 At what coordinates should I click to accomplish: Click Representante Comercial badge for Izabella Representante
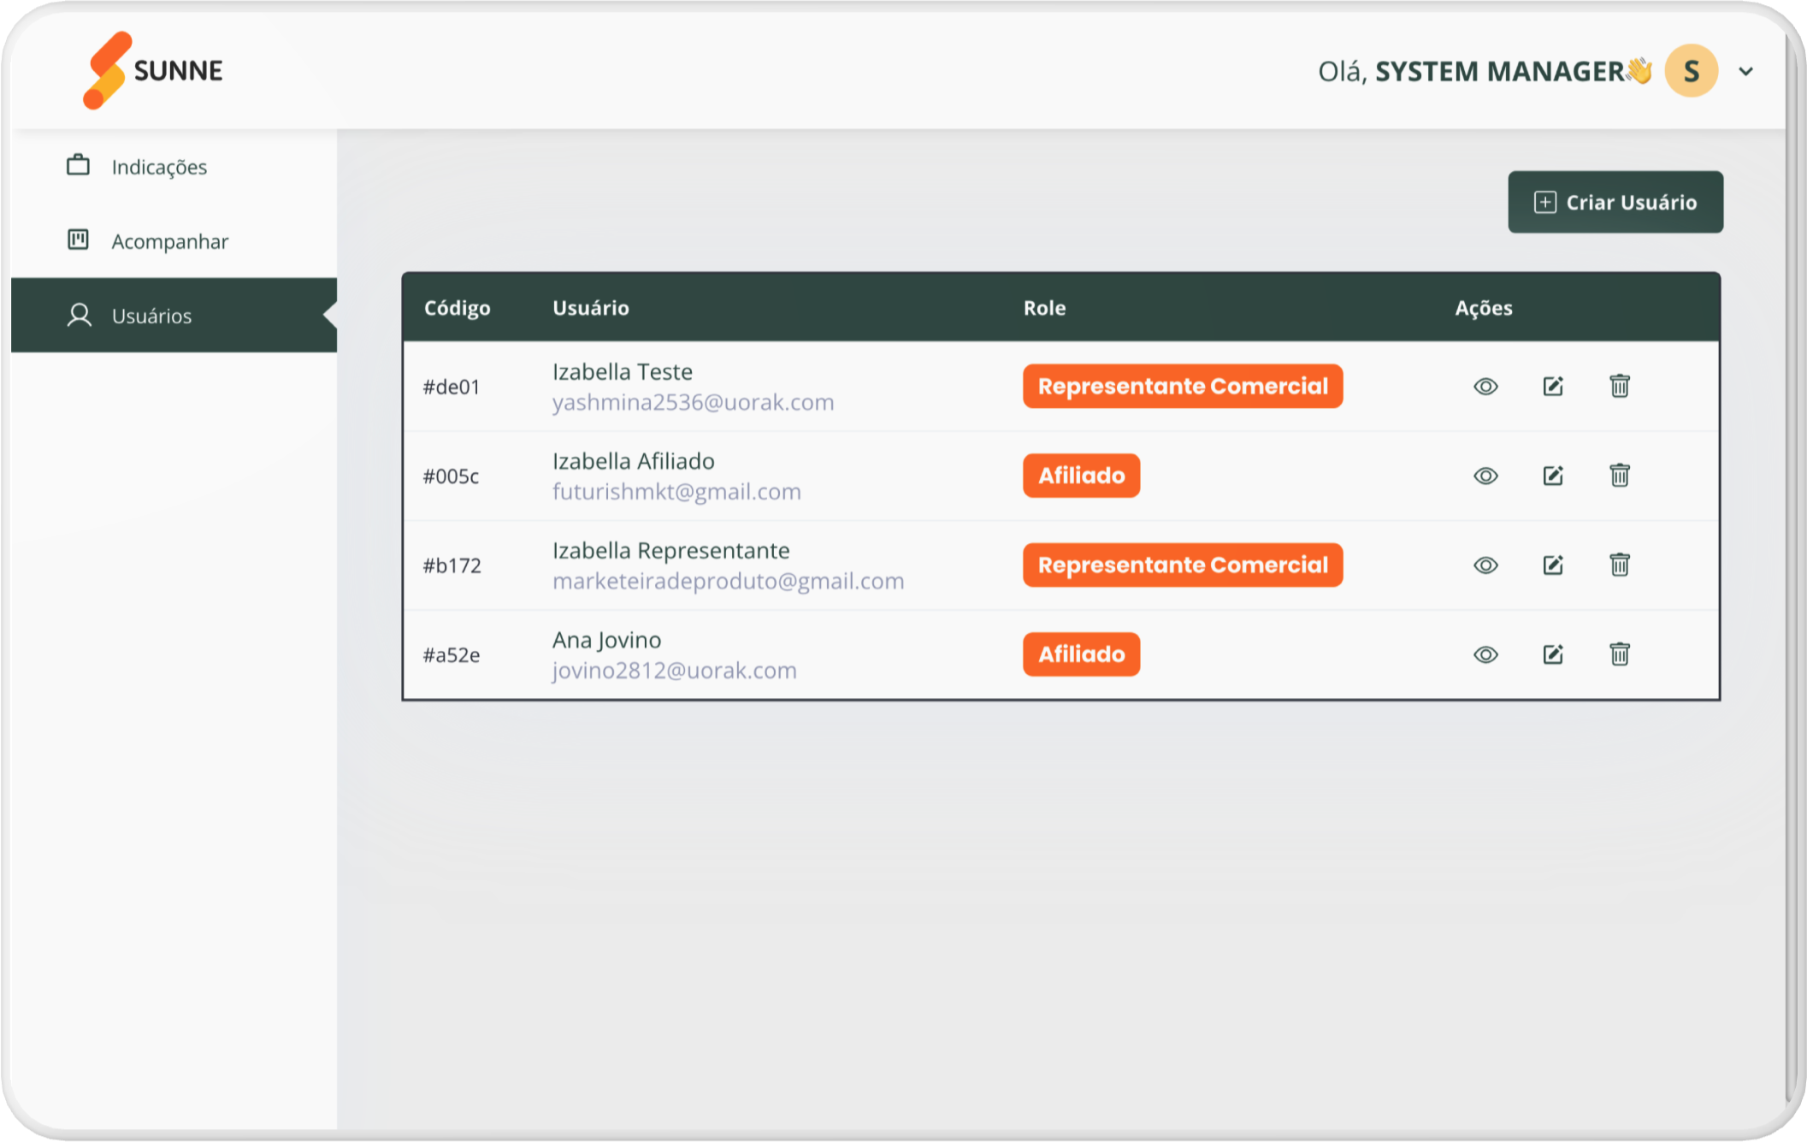click(x=1183, y=565)
